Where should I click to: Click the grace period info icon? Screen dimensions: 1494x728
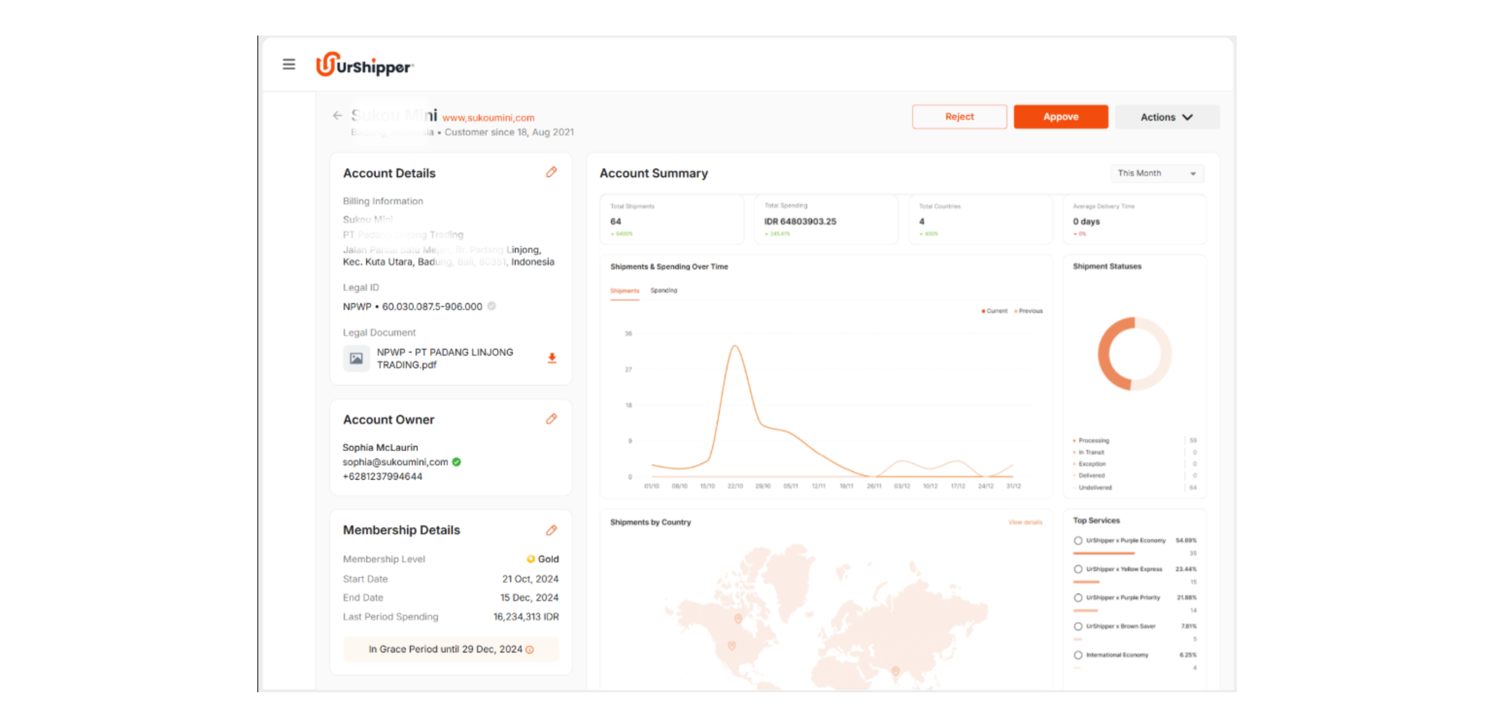530,649
